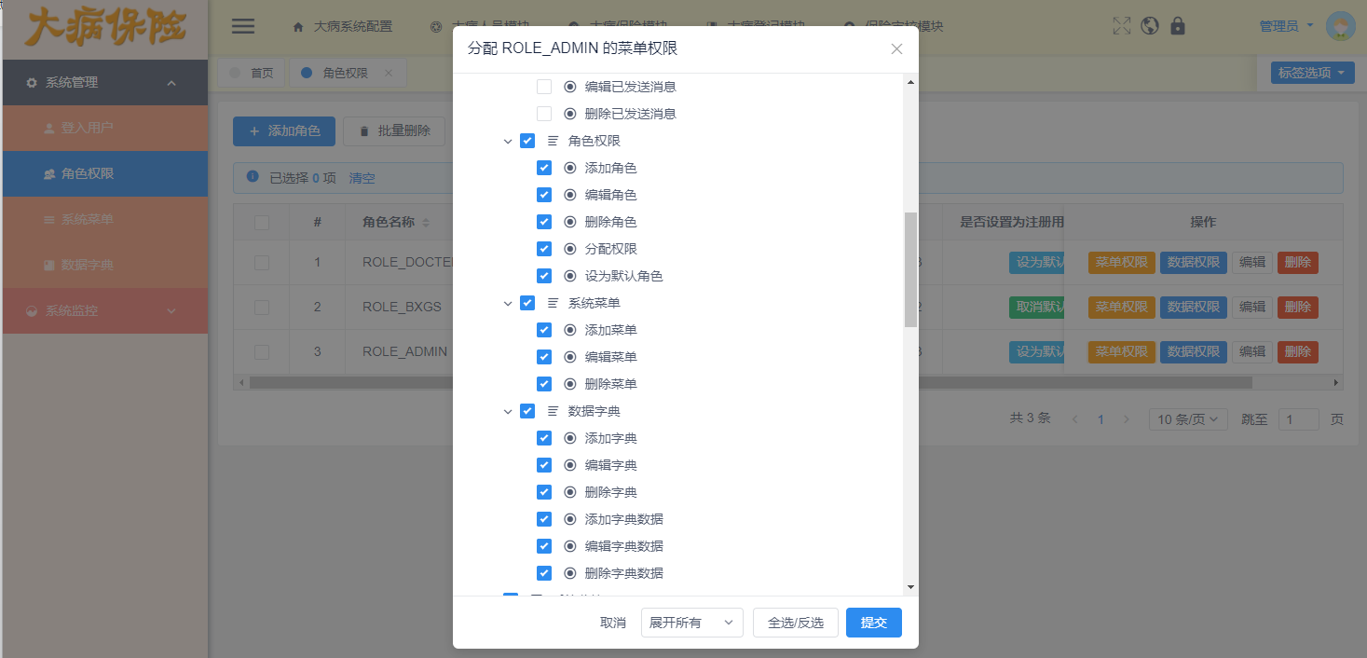Viewport: 1367px width, 658px height.
Task: Check the 删除已发送消息 checkbox
Action: coord(544,114)
